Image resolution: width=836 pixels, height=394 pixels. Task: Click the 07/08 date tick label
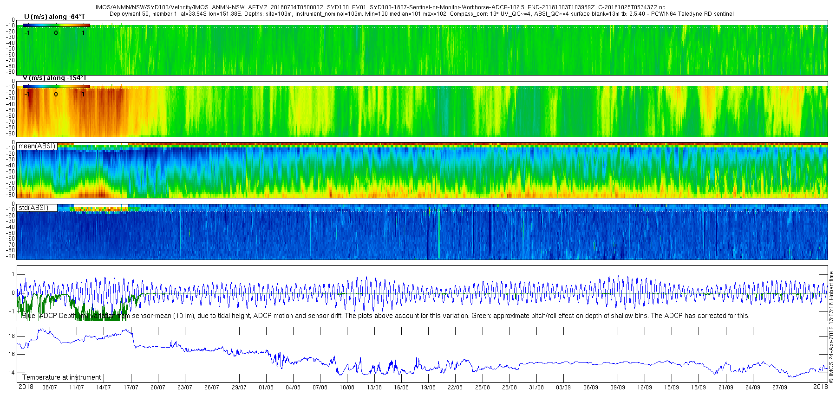[x=320, y=388]
